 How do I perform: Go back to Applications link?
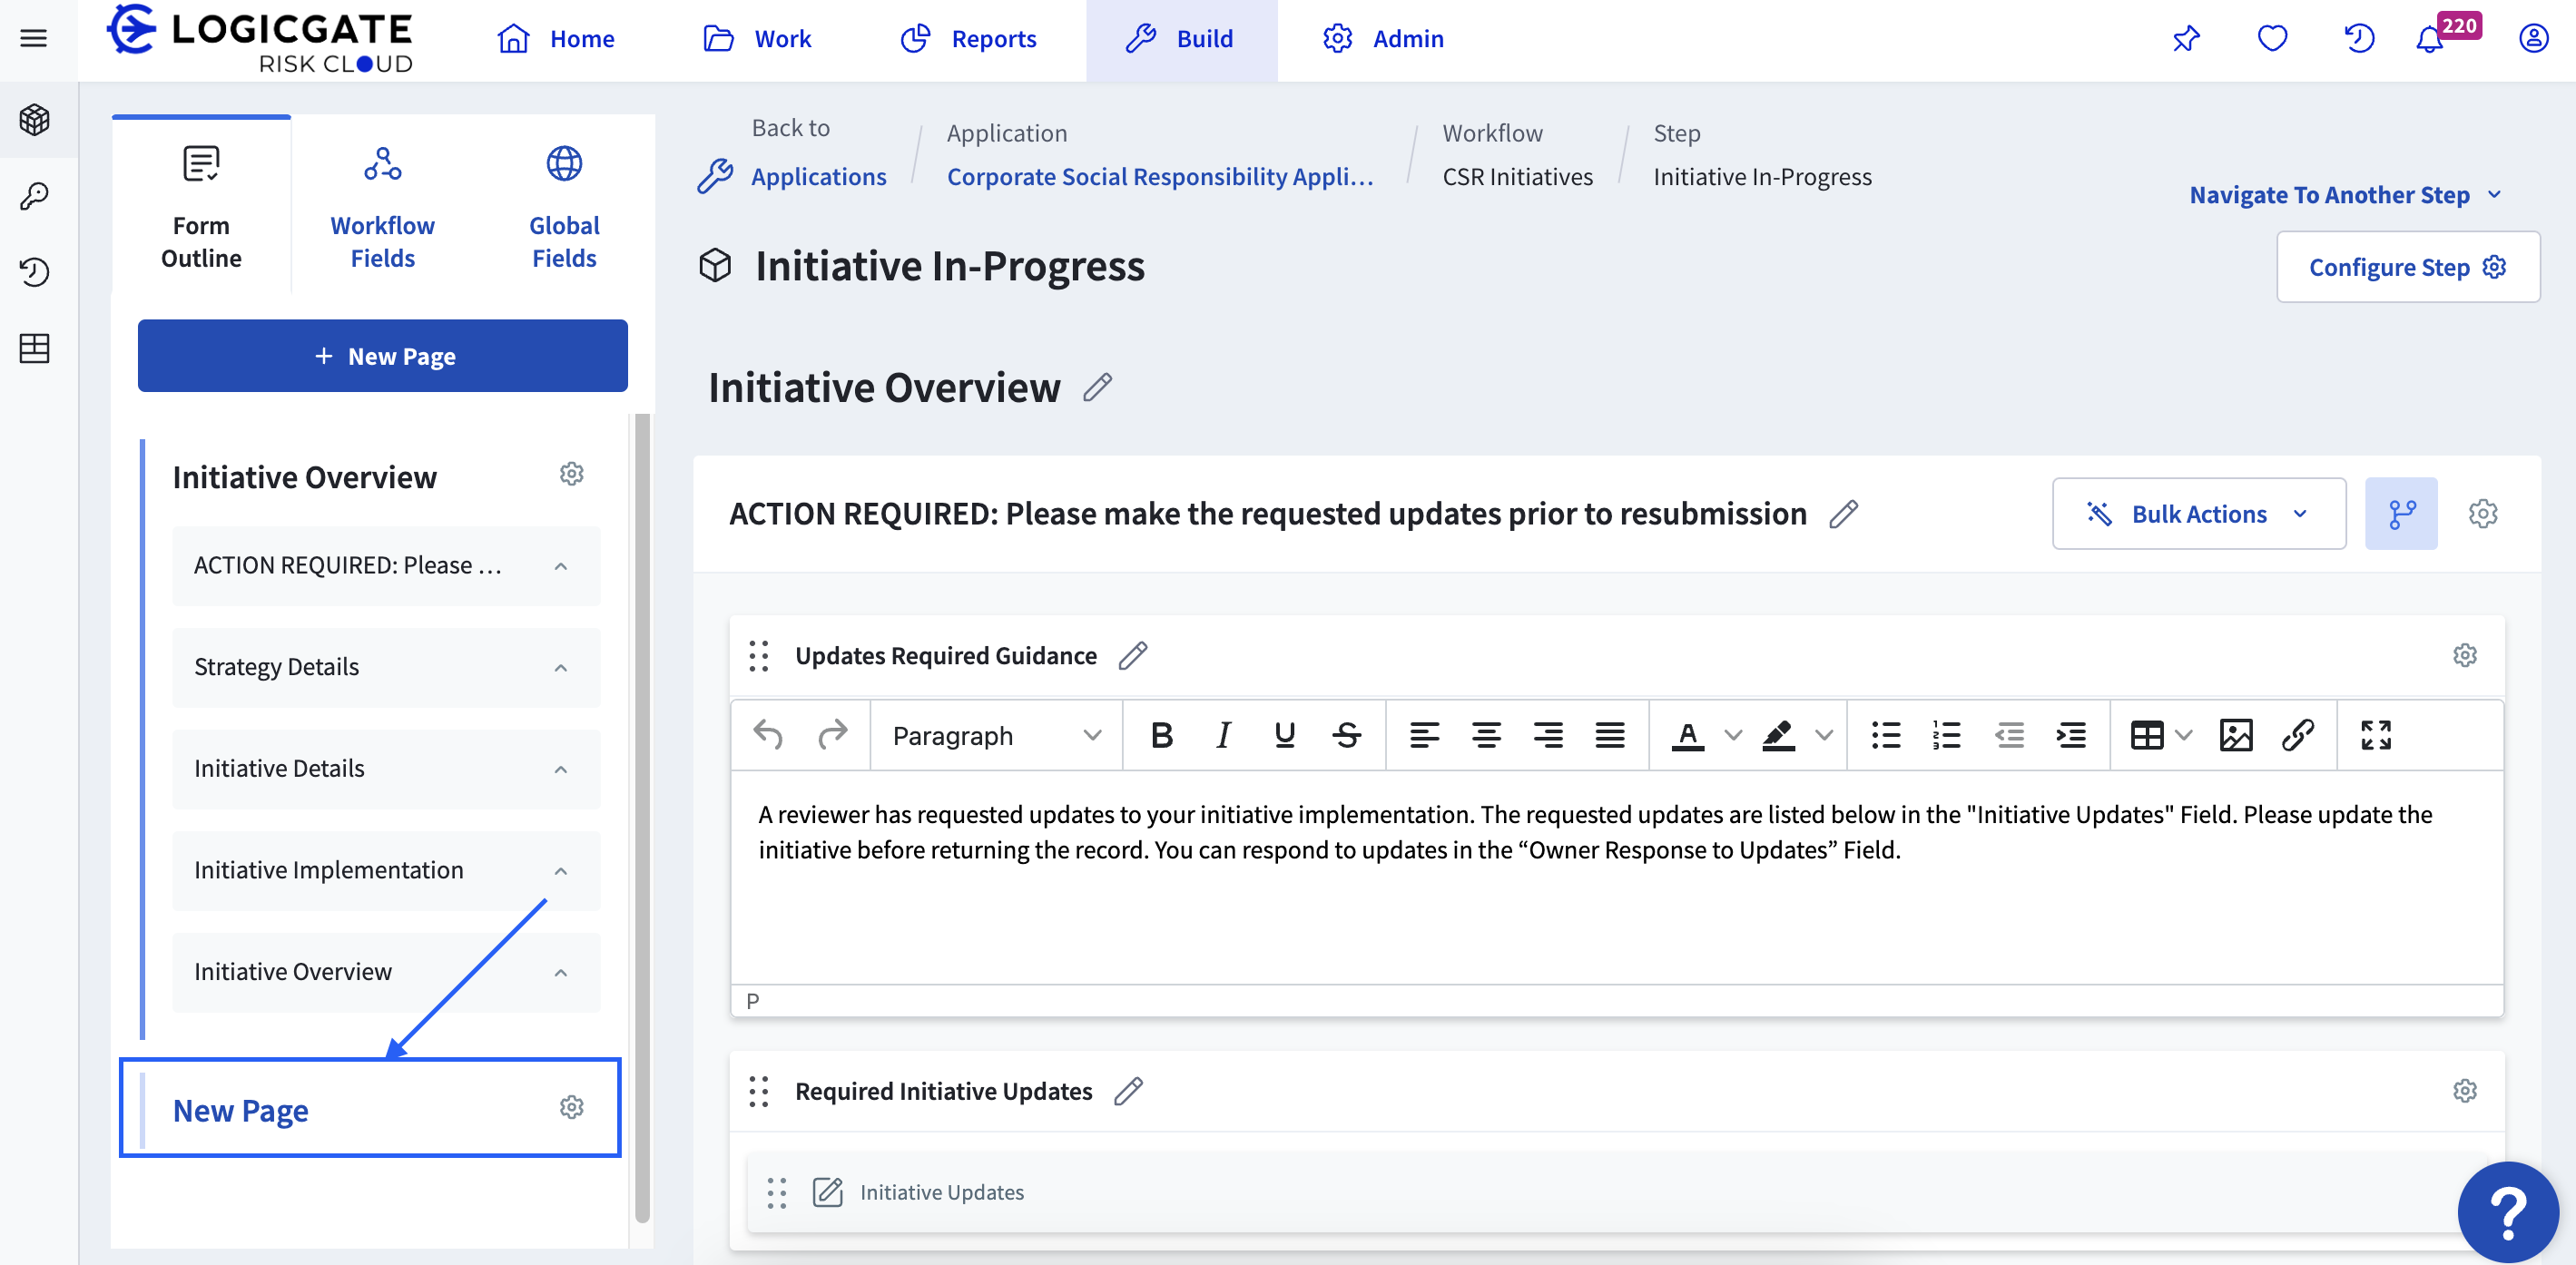click(818, 176)
